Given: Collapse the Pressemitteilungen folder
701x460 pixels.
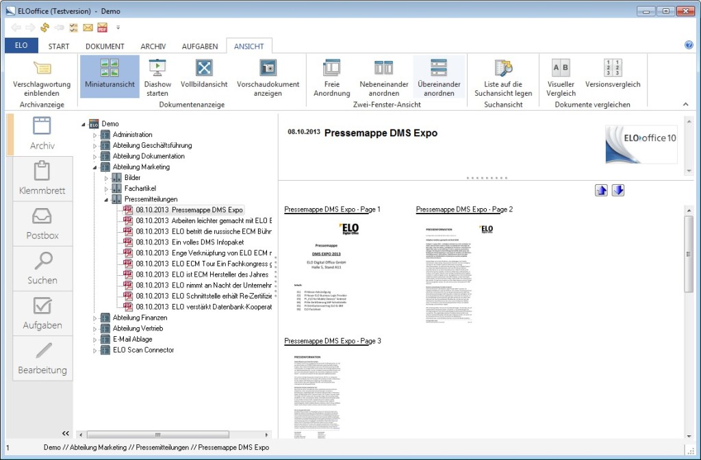Looking at the screenshot, I should [x=107, y=199].
